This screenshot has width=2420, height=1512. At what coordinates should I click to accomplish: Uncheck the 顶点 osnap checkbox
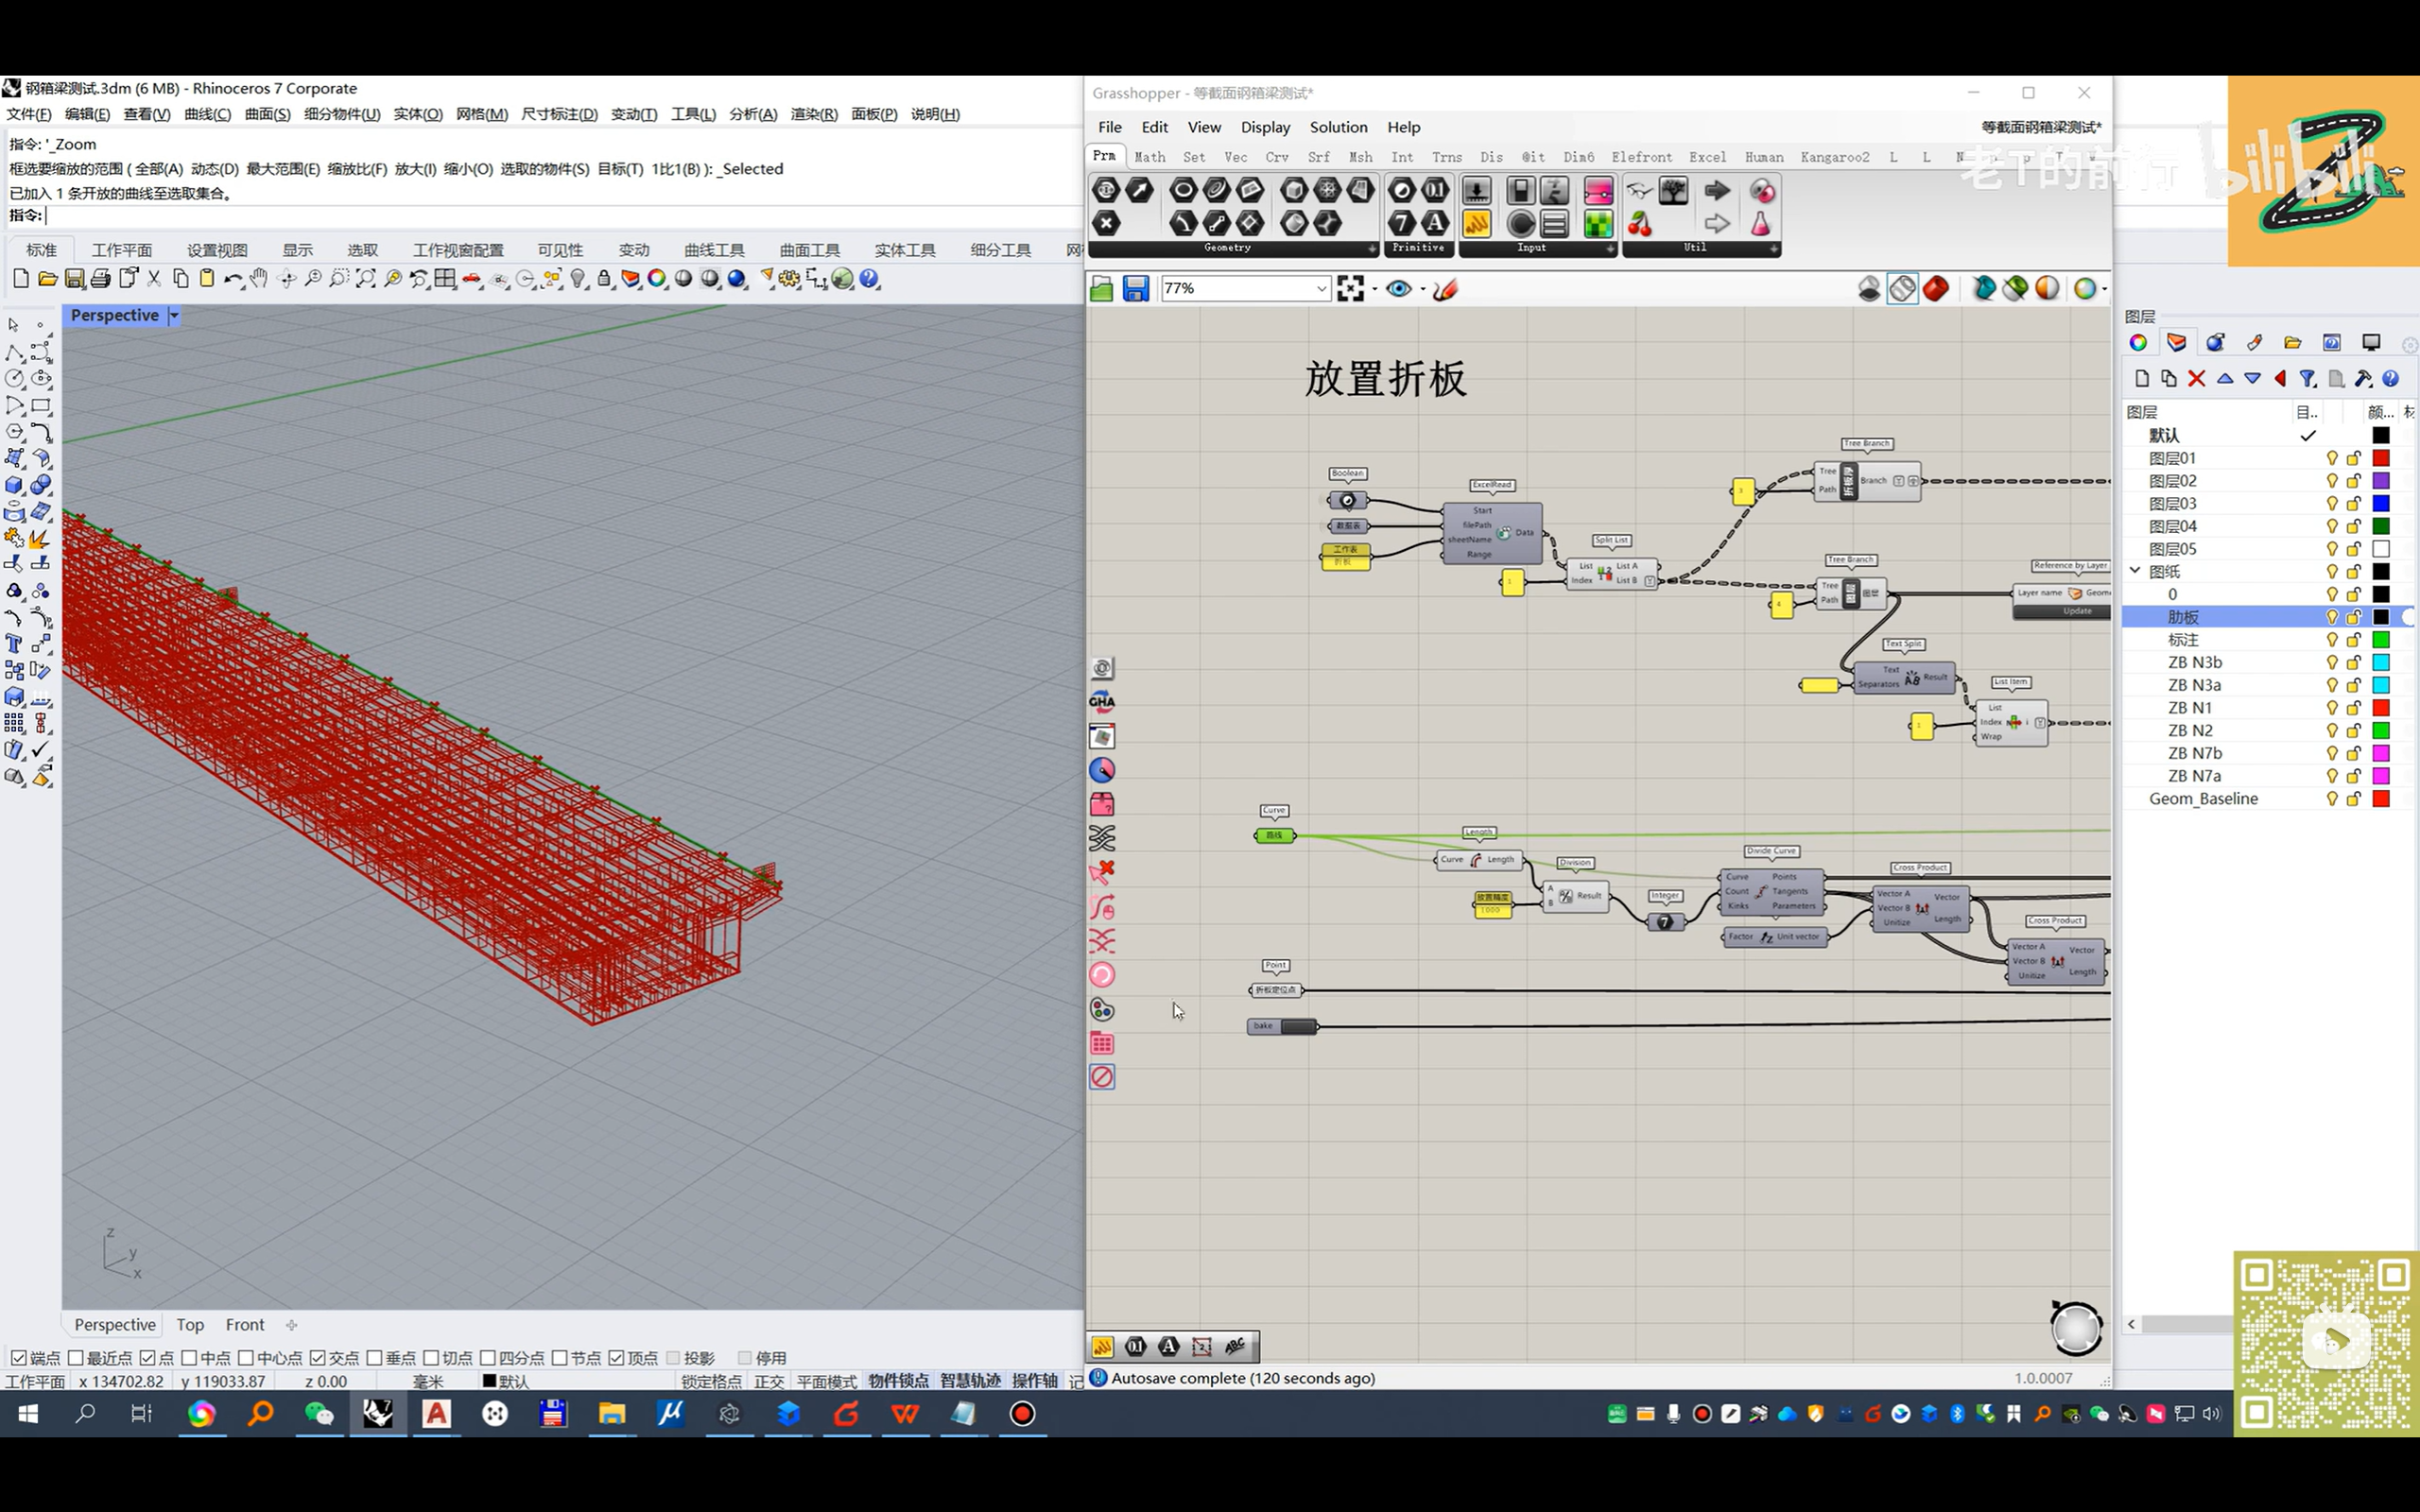617,1357
